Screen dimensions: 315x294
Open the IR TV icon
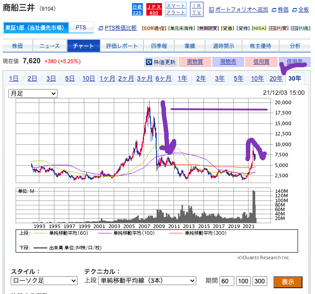[196, 9]
